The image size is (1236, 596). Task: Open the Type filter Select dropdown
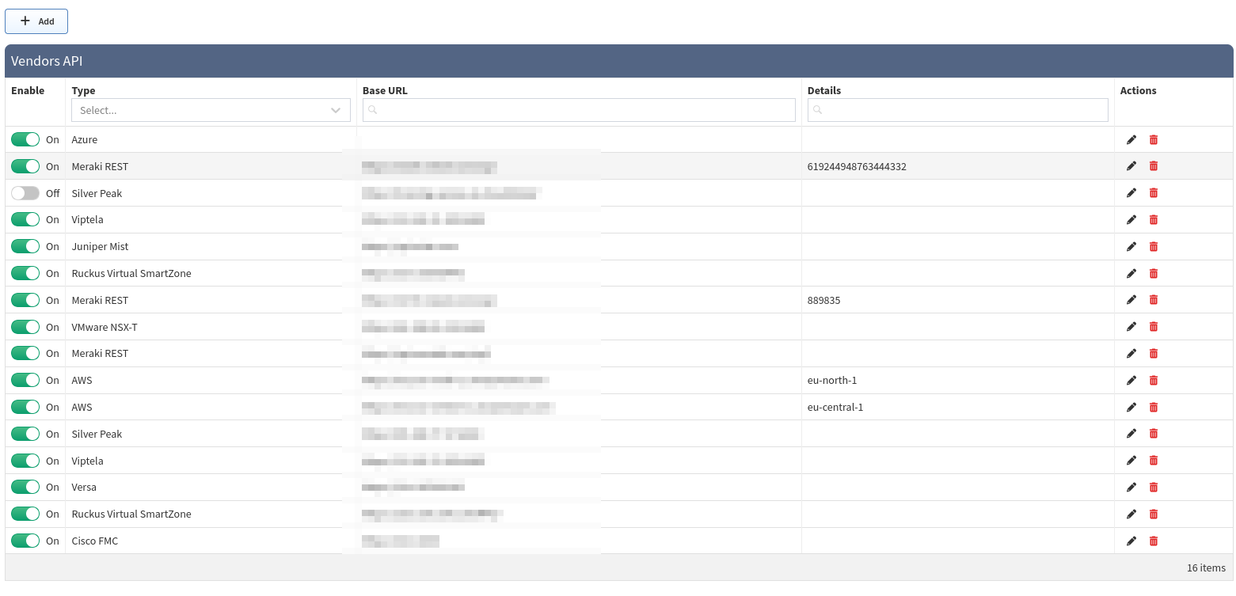pyautogui.click(x=211, y=110)
